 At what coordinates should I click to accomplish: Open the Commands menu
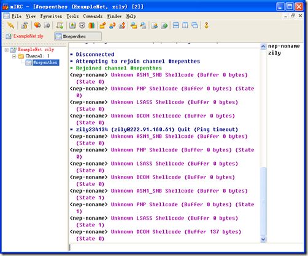[93, 16]
